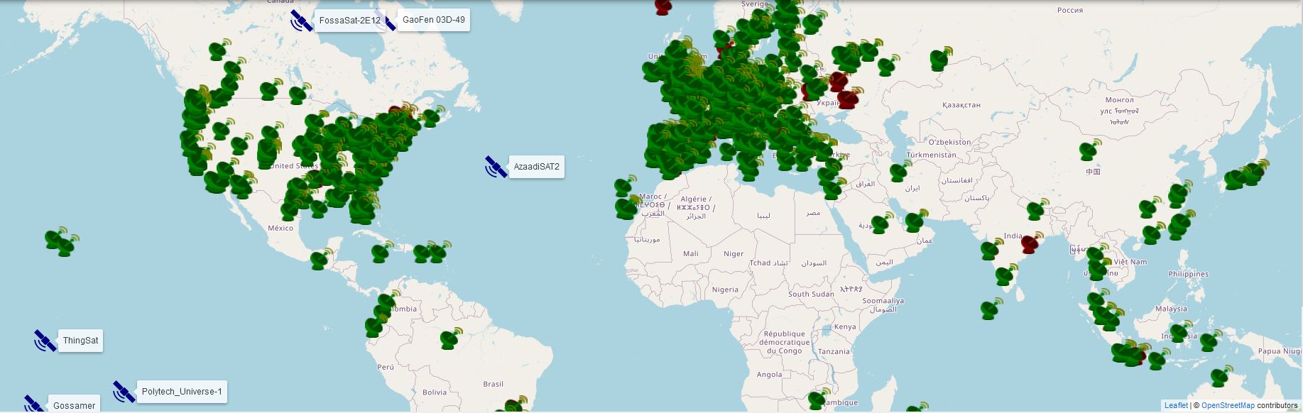Click the red ground station in eastern India
This screenshot has width=1303, height=413.
(x=1030, y=244)
